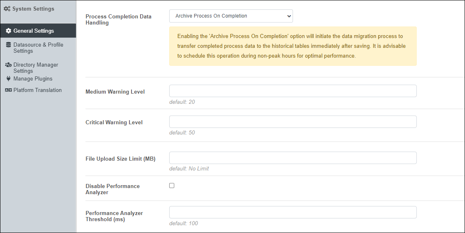Open Platform Translation section
The width and height of the screenshot is (465, 233).
pos(37,90)
